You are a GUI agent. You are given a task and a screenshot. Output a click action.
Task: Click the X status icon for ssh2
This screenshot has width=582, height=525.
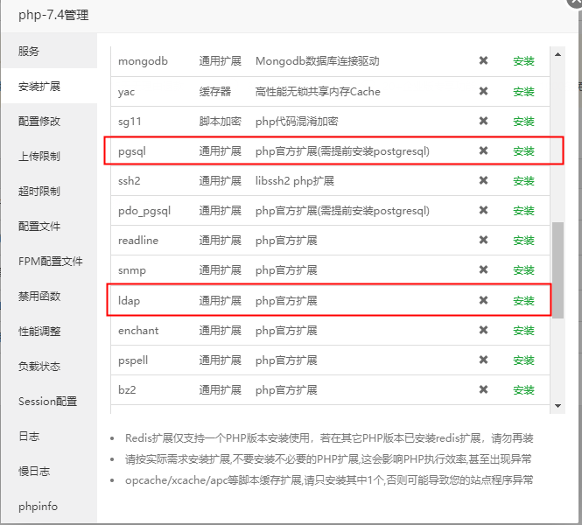[x=483, y=181]
